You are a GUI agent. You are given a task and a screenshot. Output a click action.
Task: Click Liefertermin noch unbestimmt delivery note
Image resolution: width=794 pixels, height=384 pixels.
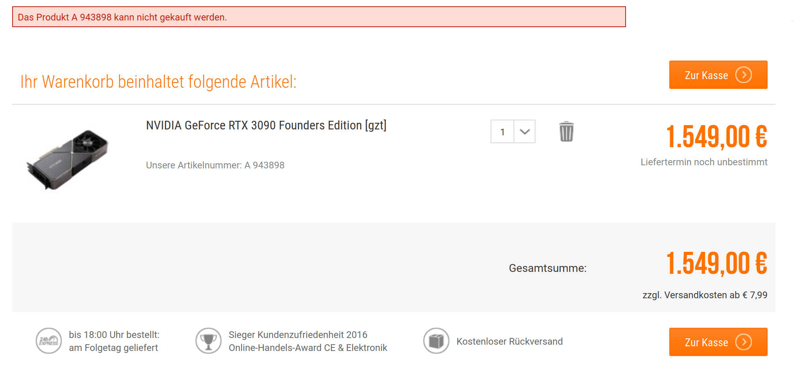pos(704,162)
